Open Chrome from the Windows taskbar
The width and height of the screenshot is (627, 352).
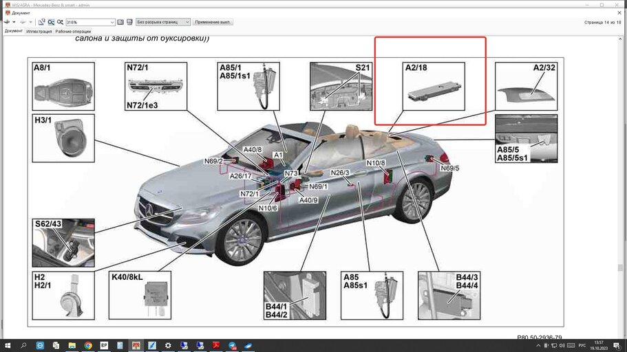coord(88,345)
